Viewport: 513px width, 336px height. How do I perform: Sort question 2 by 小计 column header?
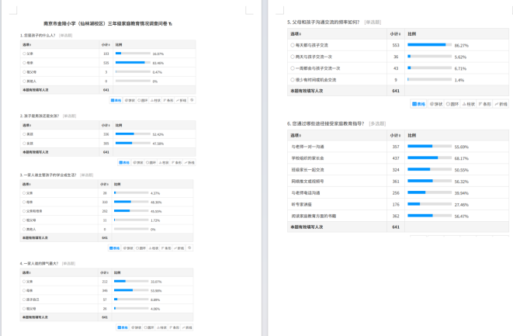pyautogui.click(x=106, y=125)
